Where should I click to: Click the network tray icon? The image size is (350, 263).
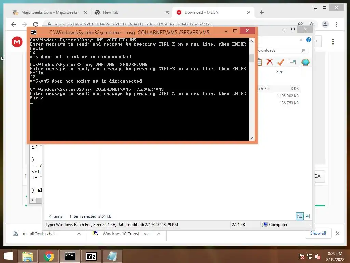[310, 256]
